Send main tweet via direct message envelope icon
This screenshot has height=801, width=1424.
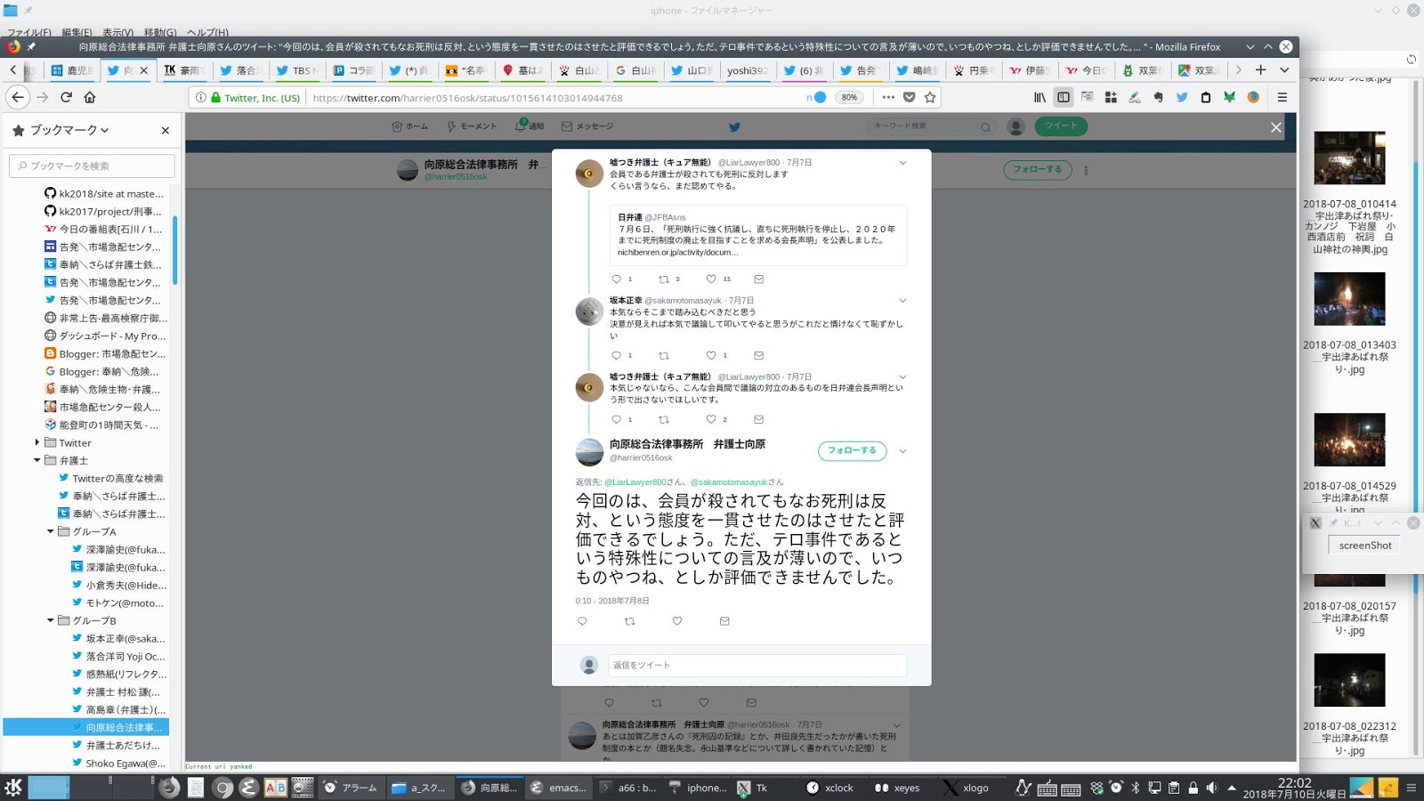[724, 621]
